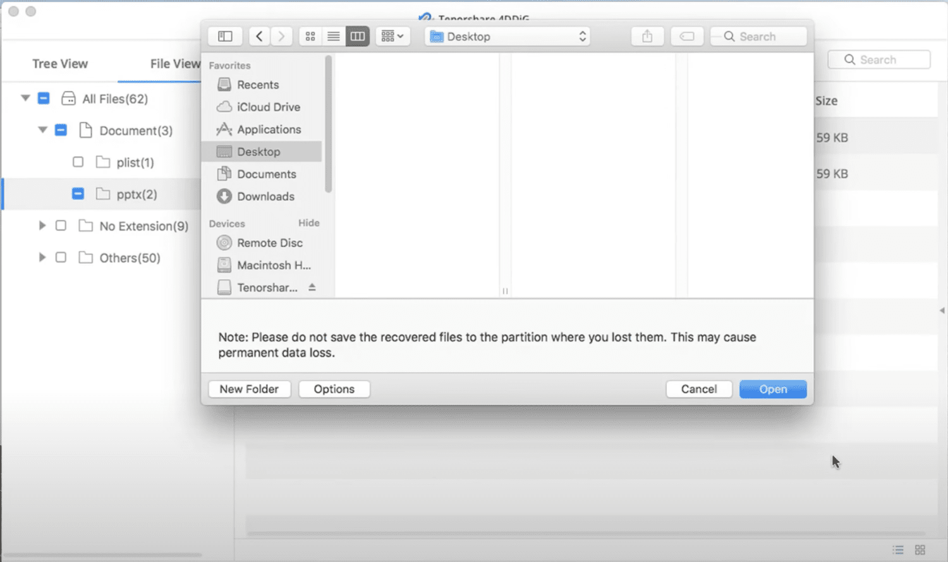This screenshot has width=948, height=562.
Task: Switch to list view in the file dialog
Action: (x=333, y=36)
